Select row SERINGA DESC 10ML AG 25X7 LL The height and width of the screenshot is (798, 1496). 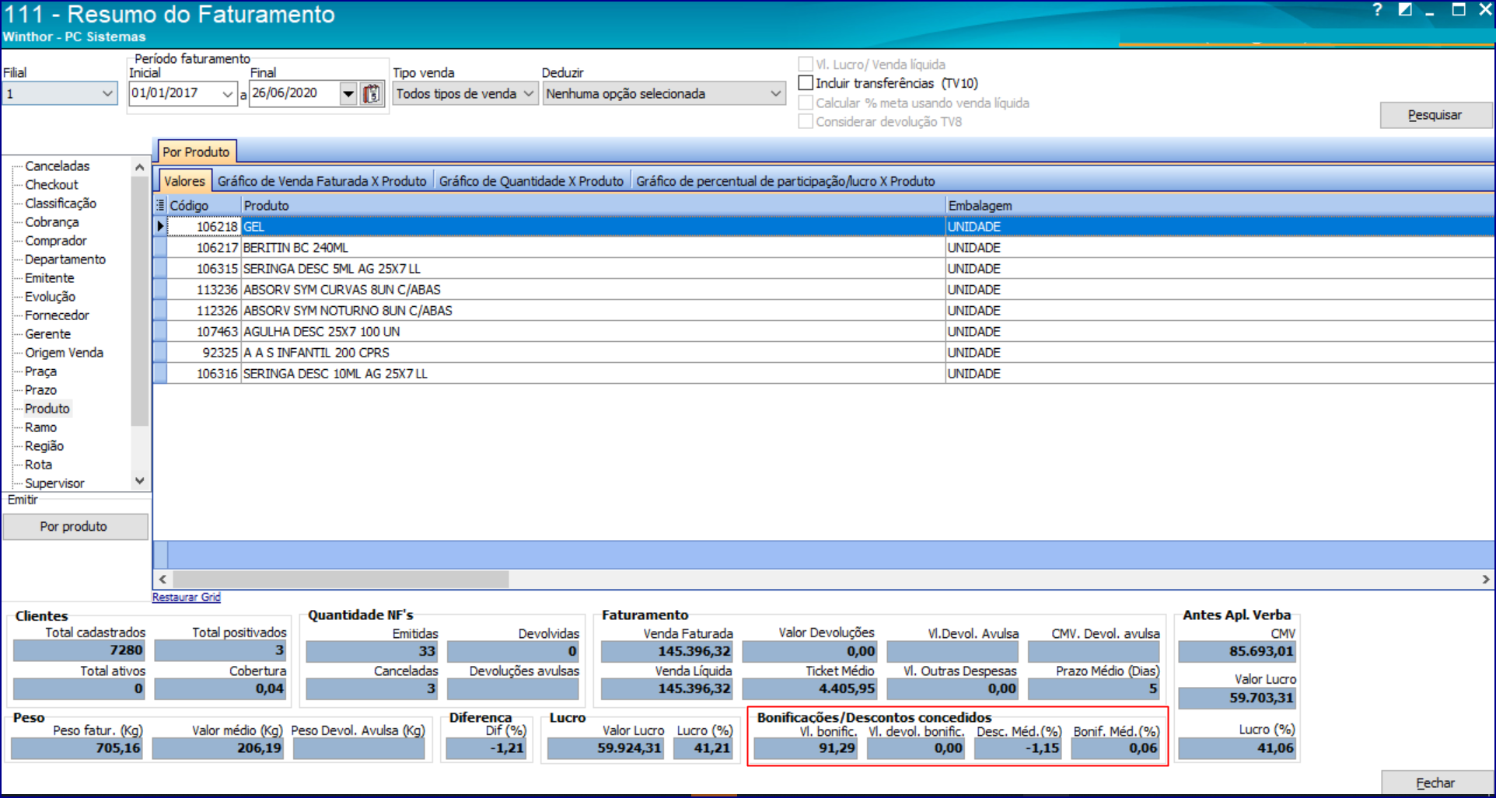tap(823, 373)
